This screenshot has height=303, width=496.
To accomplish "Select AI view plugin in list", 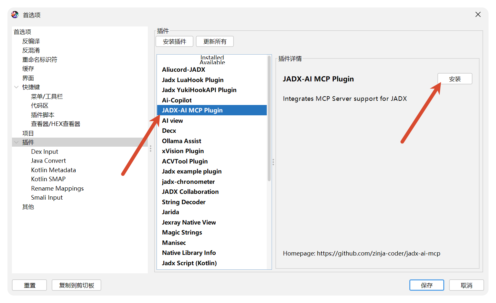I will [212, 121].
